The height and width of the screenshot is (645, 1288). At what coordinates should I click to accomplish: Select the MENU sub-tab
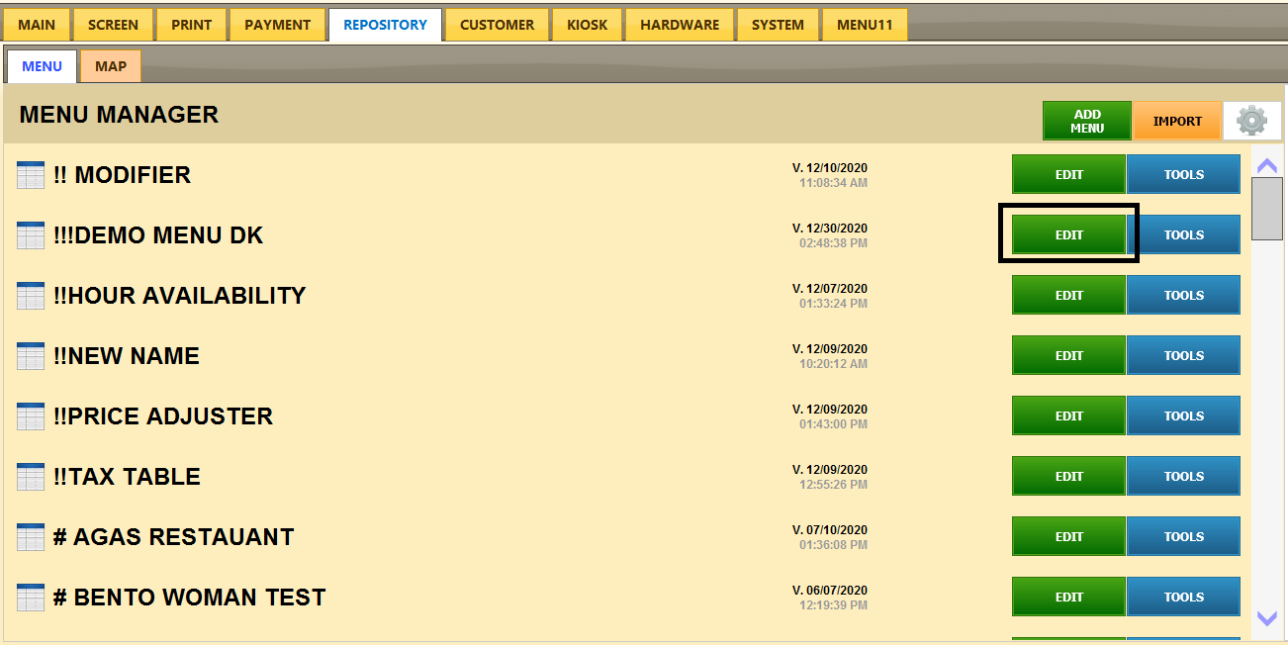[42, 66]
